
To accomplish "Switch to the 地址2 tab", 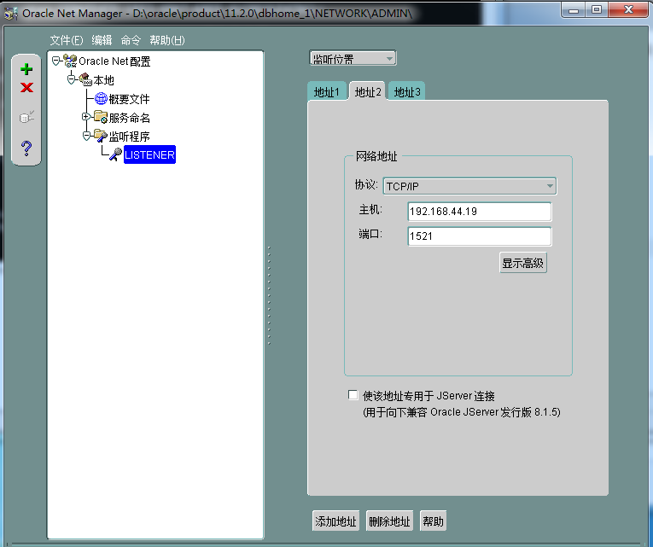I will pyautogui.click(x=368, y=91).
